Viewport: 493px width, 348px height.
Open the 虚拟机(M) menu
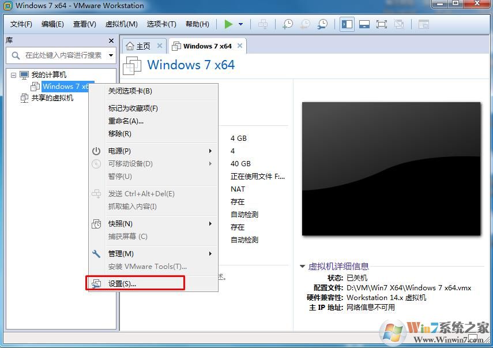[x=121, y=24]
